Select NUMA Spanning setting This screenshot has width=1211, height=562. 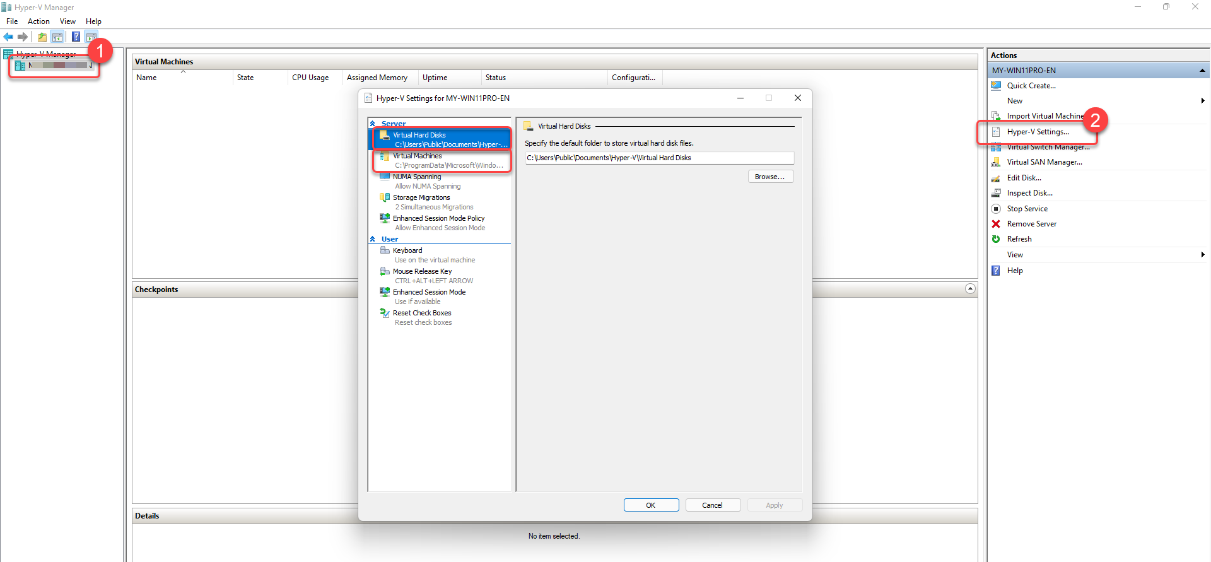coord(440,181)
